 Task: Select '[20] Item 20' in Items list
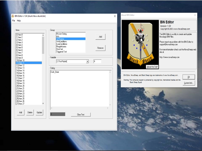coord(29,86)
